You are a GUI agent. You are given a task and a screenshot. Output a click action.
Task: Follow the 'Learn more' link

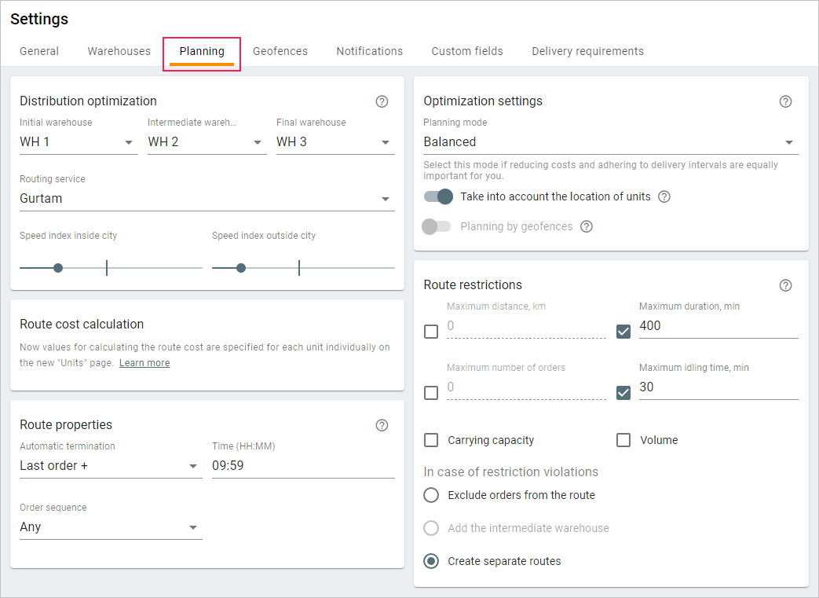(144, 363)
